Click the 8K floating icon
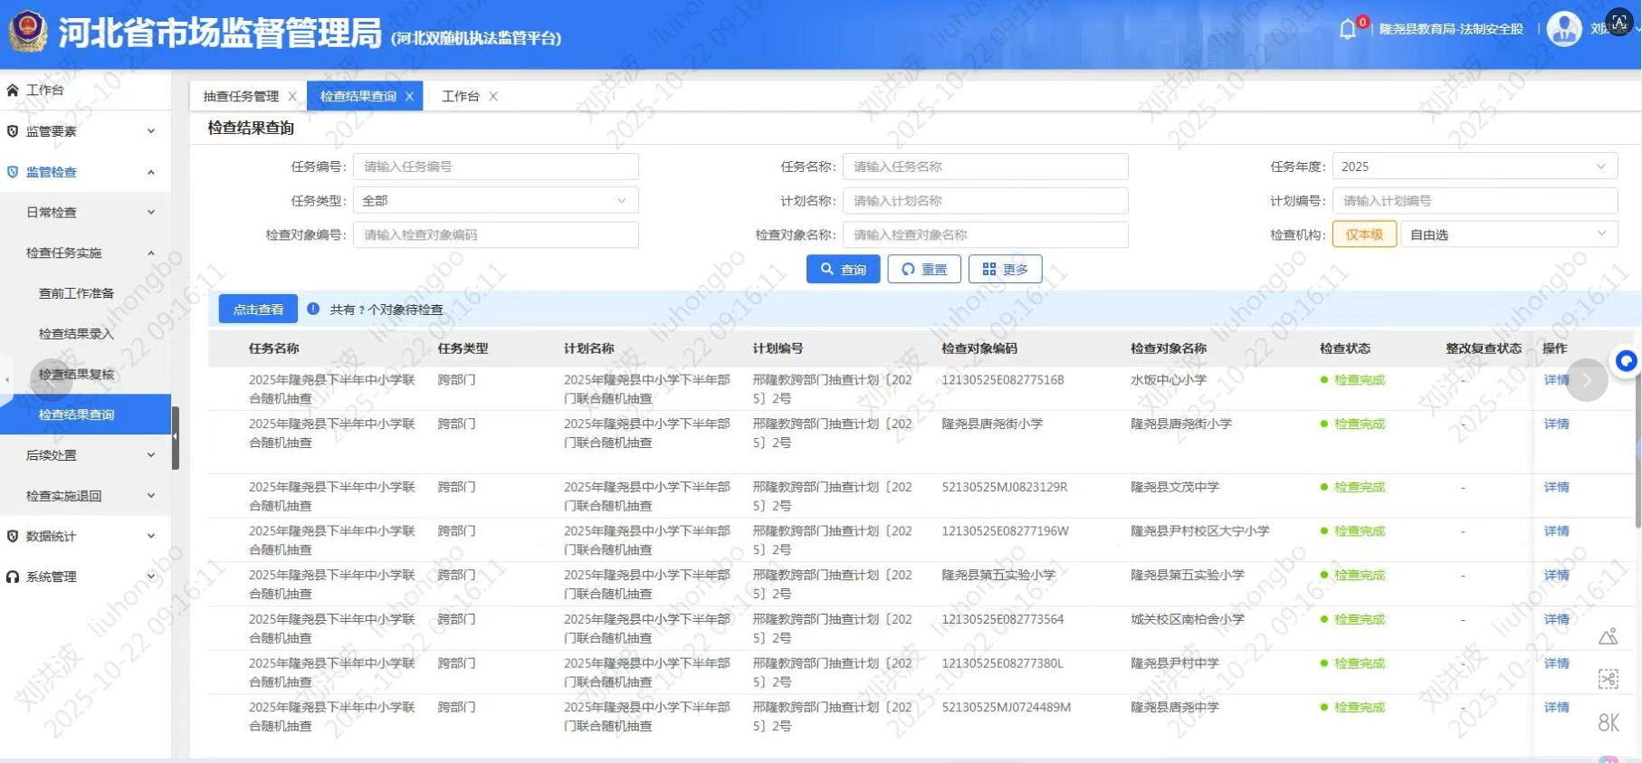 [x=1609, y=722]
